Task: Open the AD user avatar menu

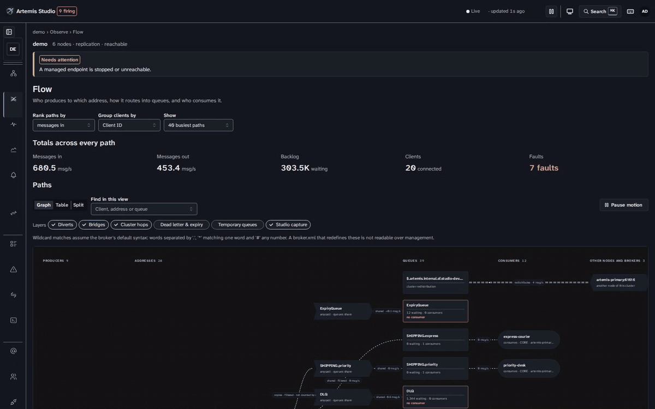Action: (x=645, y=11)
